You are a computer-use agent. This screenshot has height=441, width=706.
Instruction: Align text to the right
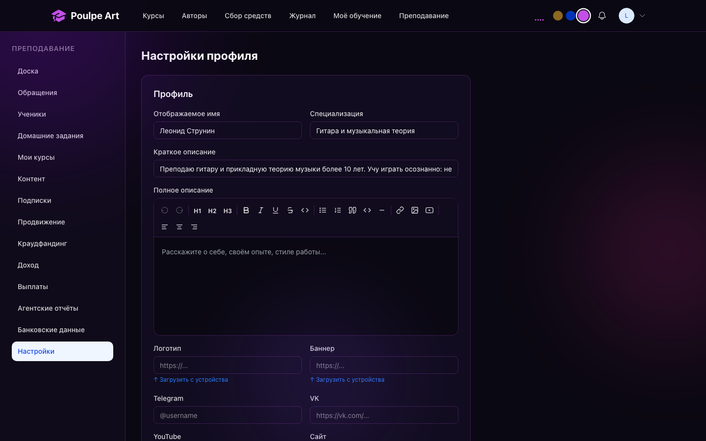point(194,227)
